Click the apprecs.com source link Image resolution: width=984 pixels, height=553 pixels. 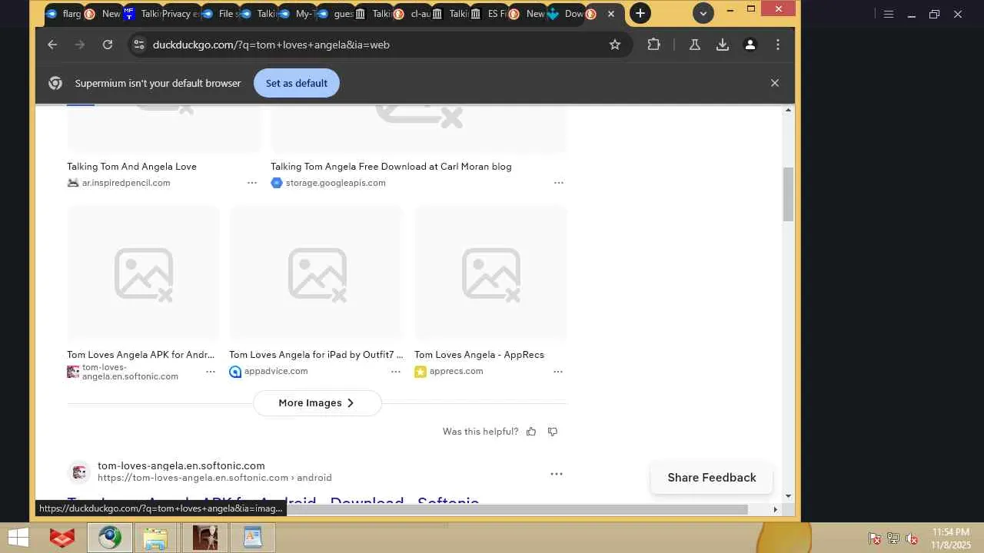point(456,372)
